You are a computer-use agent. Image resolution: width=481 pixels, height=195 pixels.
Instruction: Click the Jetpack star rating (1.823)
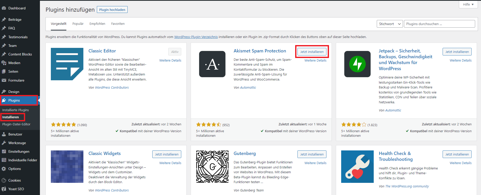click(x=354, y=125)
